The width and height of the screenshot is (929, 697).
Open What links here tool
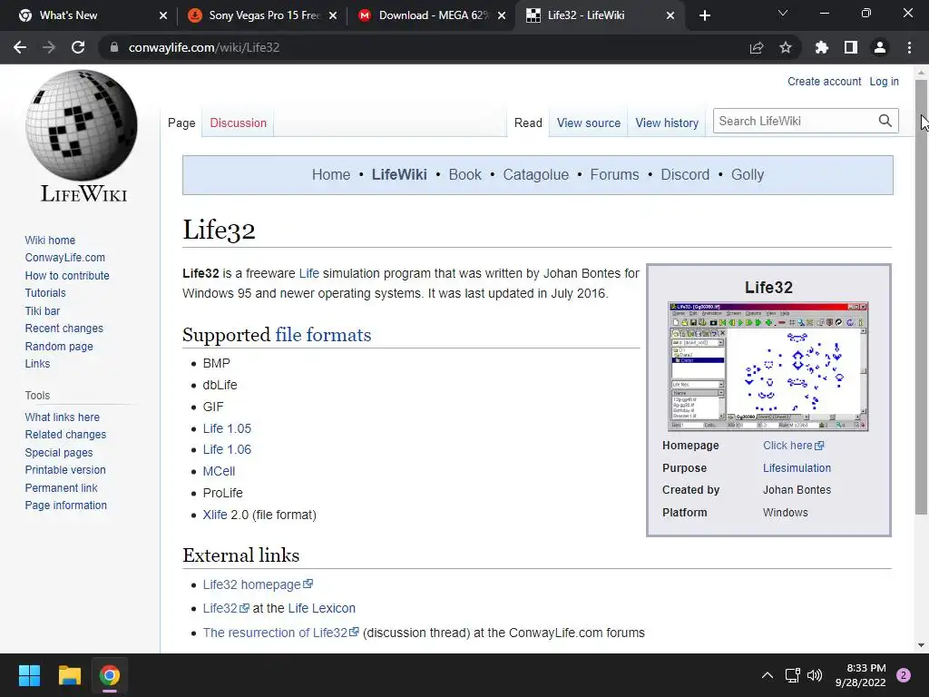coord(63,417)
